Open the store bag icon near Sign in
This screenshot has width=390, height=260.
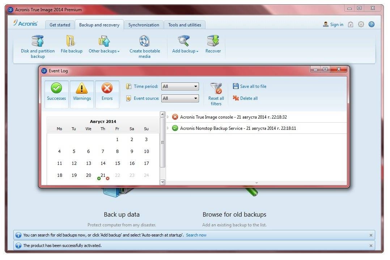[x=351, y=24]
